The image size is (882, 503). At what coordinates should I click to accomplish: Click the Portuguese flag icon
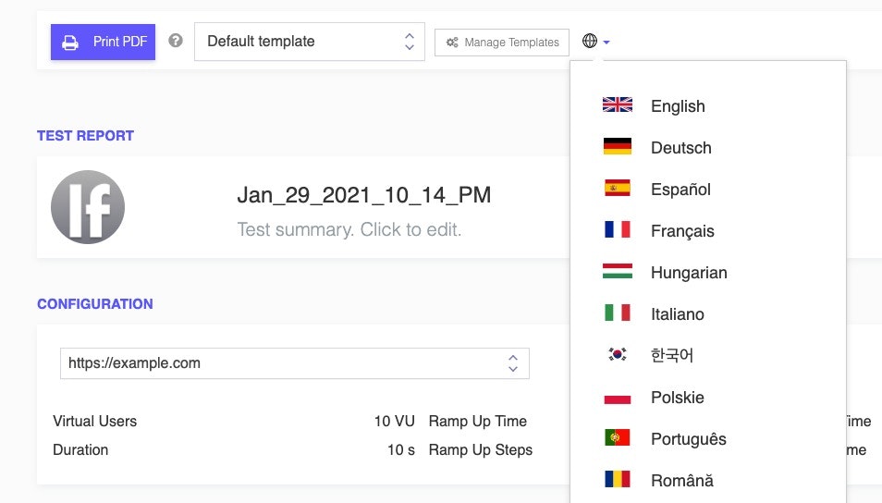click(617, 437)
